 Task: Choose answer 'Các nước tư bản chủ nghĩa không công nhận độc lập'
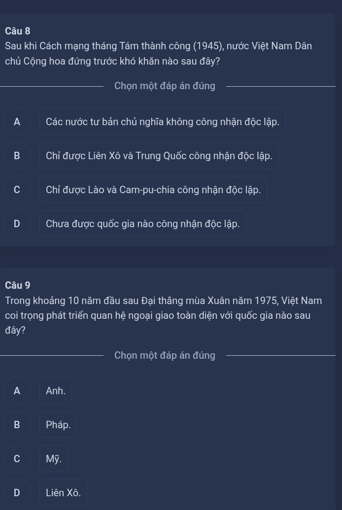point(163,122)
